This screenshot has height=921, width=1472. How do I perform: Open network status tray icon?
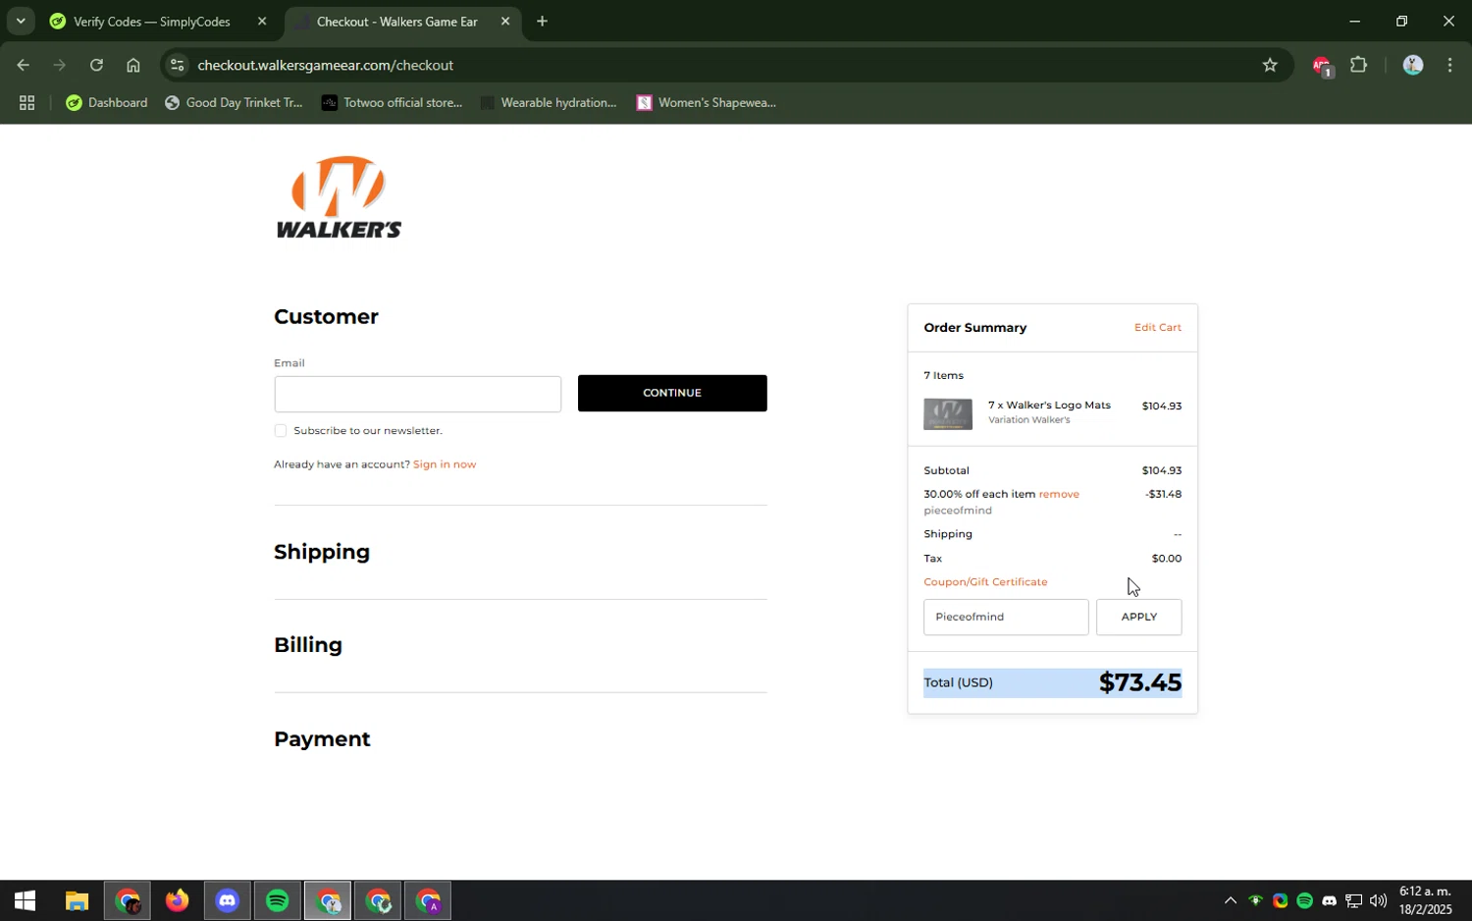coord(1353,901)
